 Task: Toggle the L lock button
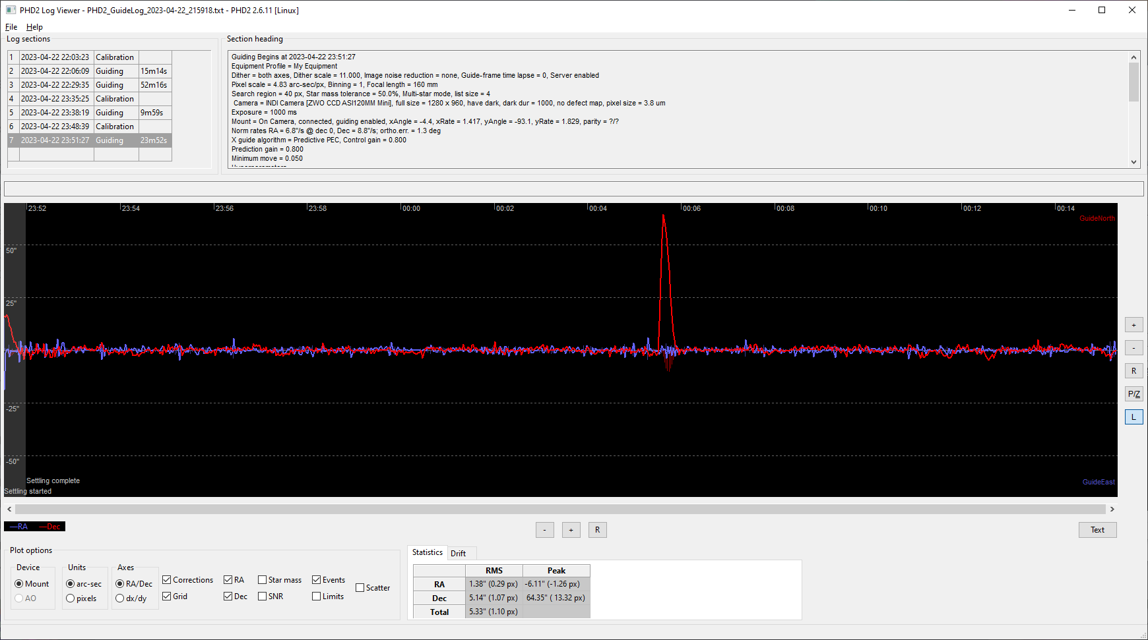[1133, 417]
